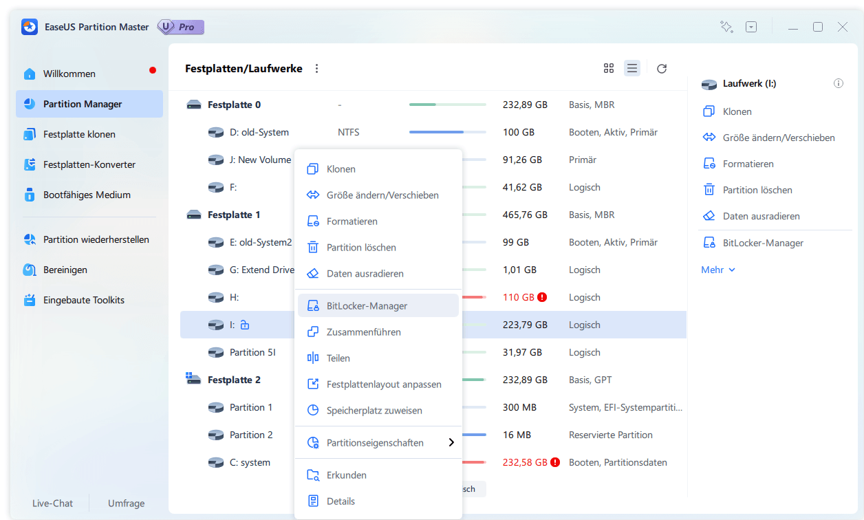This screenshot has width=864, height=520.
Task: Click the Pro upgrade badge
Action: [181, 27]
